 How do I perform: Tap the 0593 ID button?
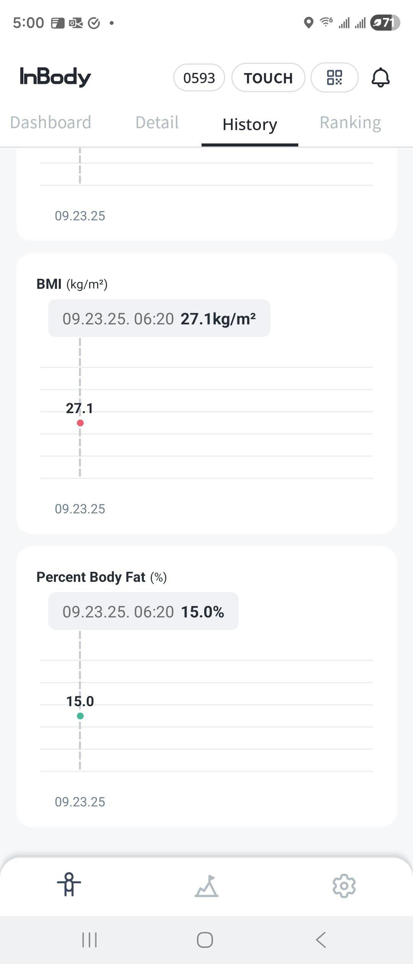(x=199, y=78)
